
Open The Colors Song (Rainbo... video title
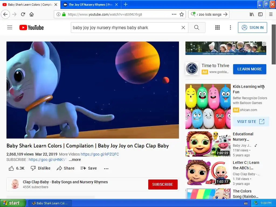click(x=246, y=194)
